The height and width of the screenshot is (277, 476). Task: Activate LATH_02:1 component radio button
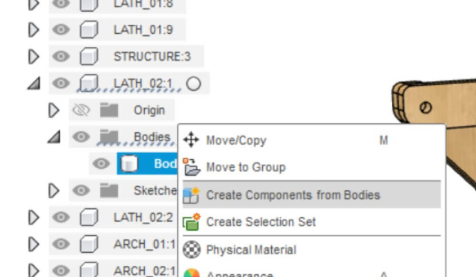pos(193,83)
